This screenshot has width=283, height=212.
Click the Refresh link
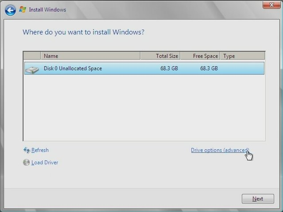coord(40,150)
